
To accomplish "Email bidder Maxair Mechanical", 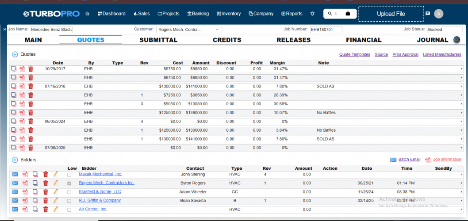I will (15, 174).
